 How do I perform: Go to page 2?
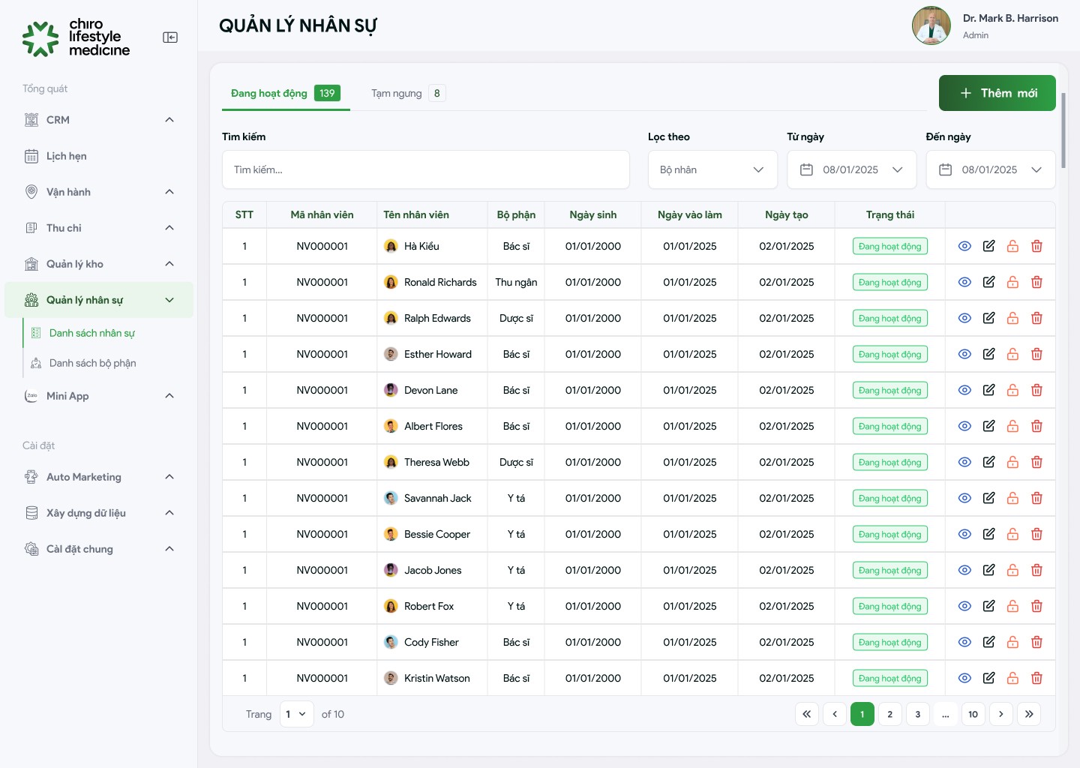[x=890, y=714]
